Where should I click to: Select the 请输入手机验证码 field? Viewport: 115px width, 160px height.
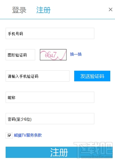38,76
